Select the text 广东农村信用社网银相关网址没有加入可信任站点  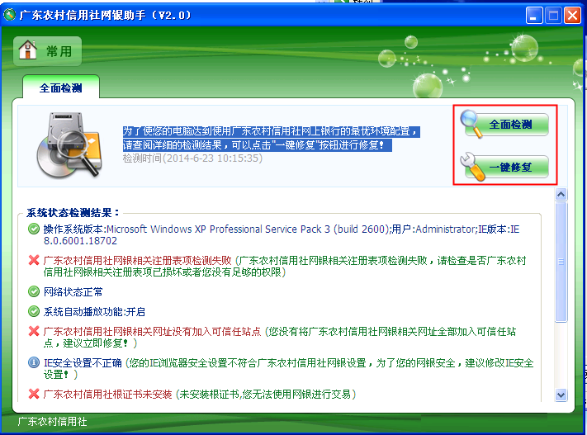click(x=153, y=331)
